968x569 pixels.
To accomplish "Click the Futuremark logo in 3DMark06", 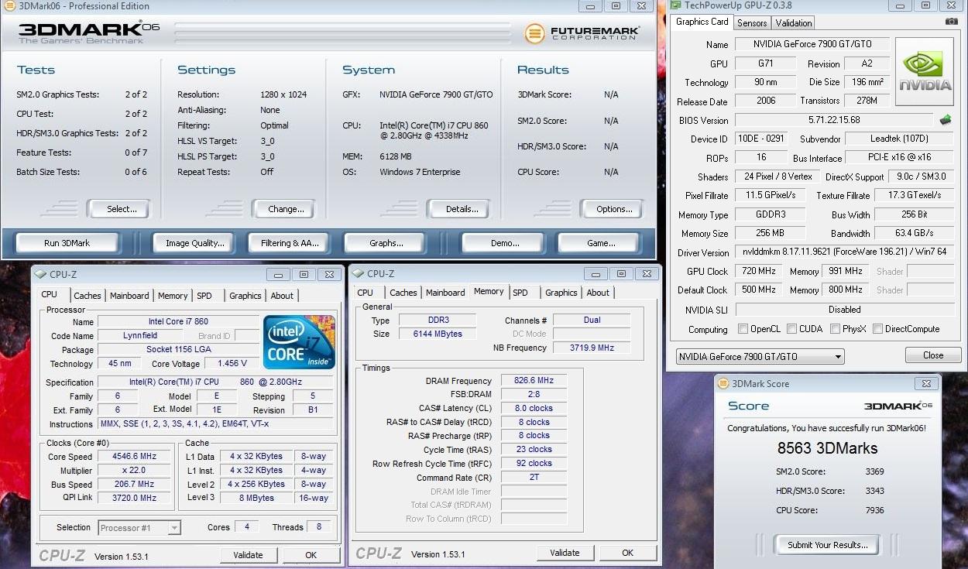I will click(582, 33).
